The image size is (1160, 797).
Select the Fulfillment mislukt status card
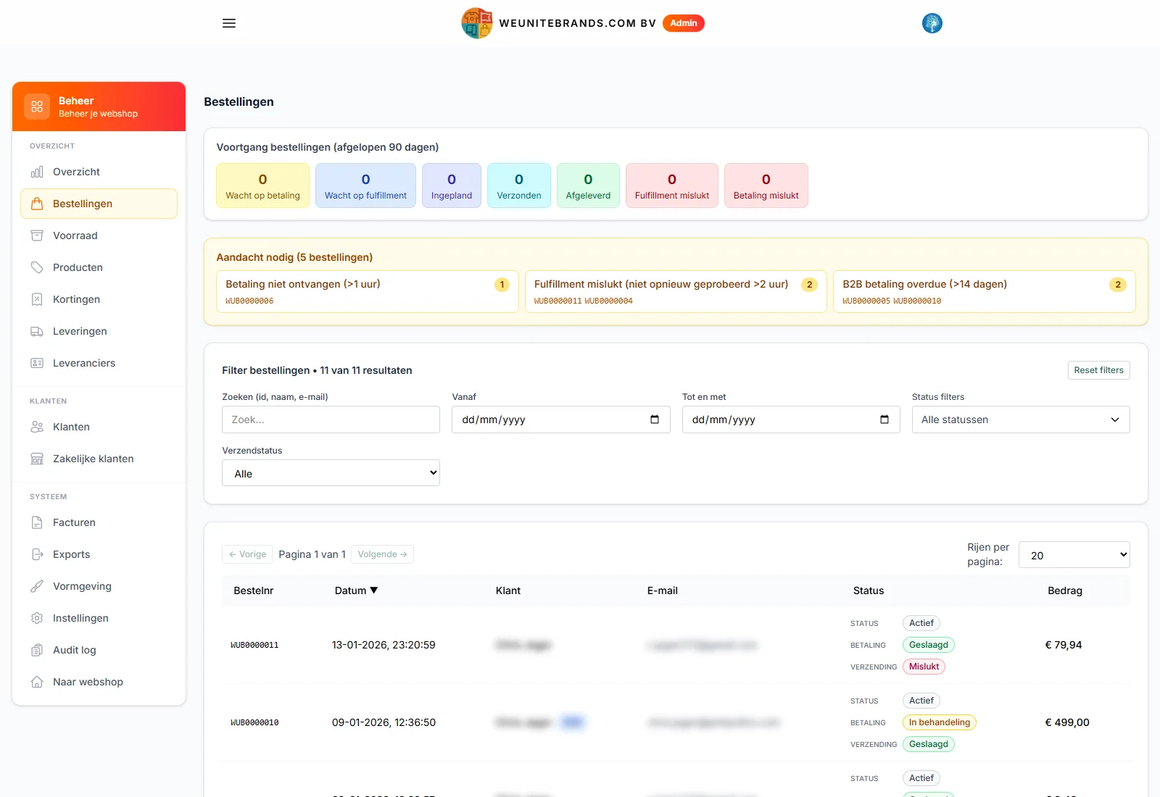coord(672,185)
